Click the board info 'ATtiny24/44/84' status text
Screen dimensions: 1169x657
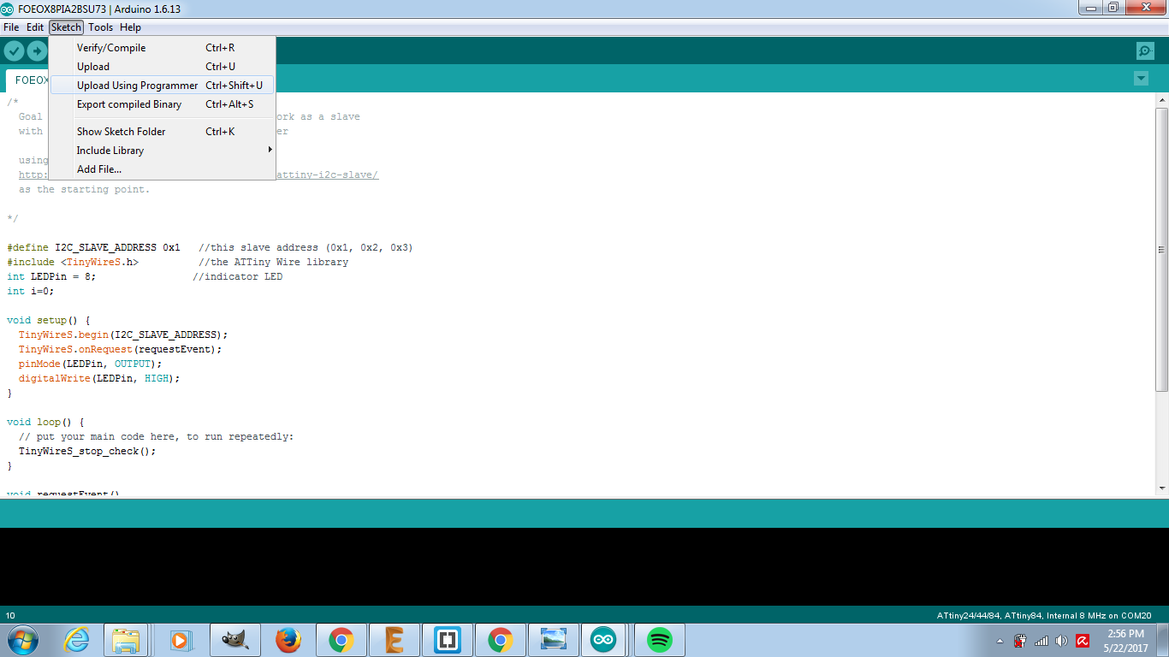tap(1044, 615)
